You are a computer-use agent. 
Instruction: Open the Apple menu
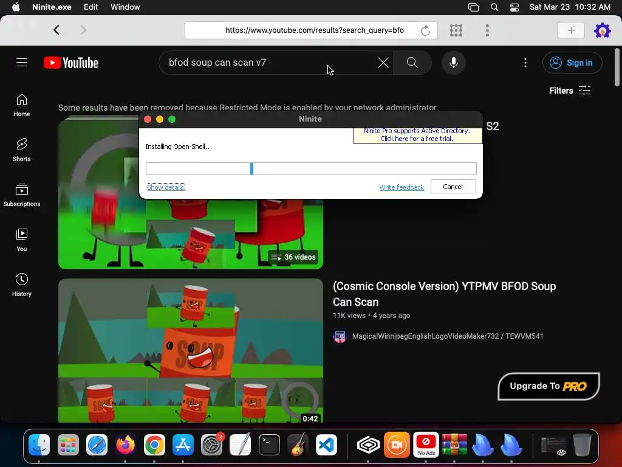[16, 7]
